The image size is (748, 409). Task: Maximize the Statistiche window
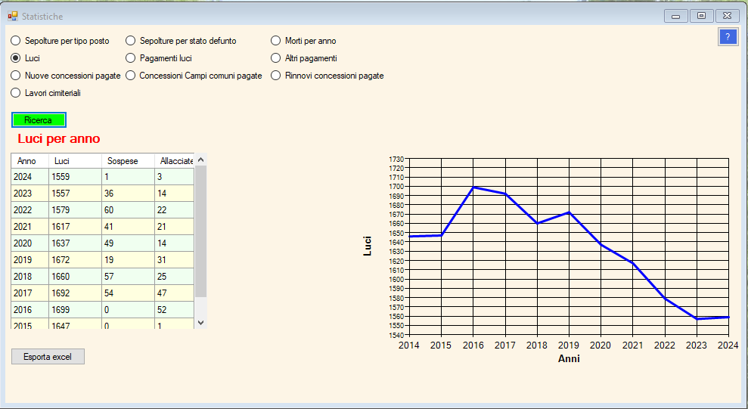701,15
